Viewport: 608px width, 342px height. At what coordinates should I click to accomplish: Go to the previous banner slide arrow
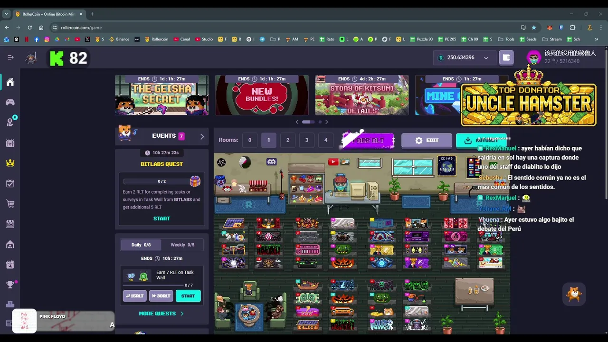(x=297, y=122)
